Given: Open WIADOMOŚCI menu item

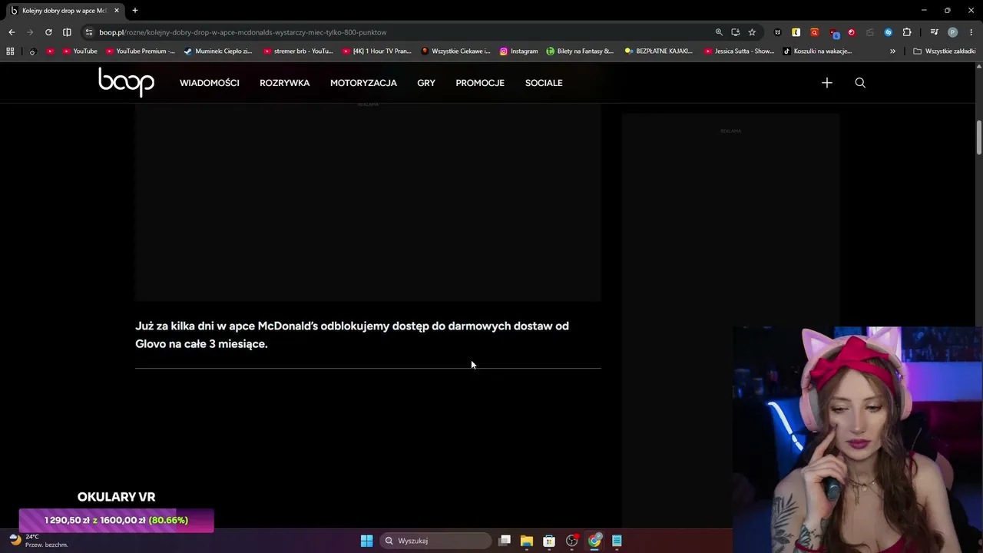Looking at the screenshot, I should pyautogui.click(x=210, y=83).
